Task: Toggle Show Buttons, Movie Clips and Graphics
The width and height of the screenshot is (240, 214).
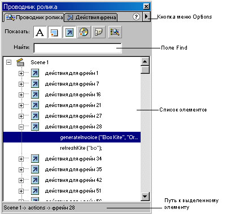Action: click(55, 32)
